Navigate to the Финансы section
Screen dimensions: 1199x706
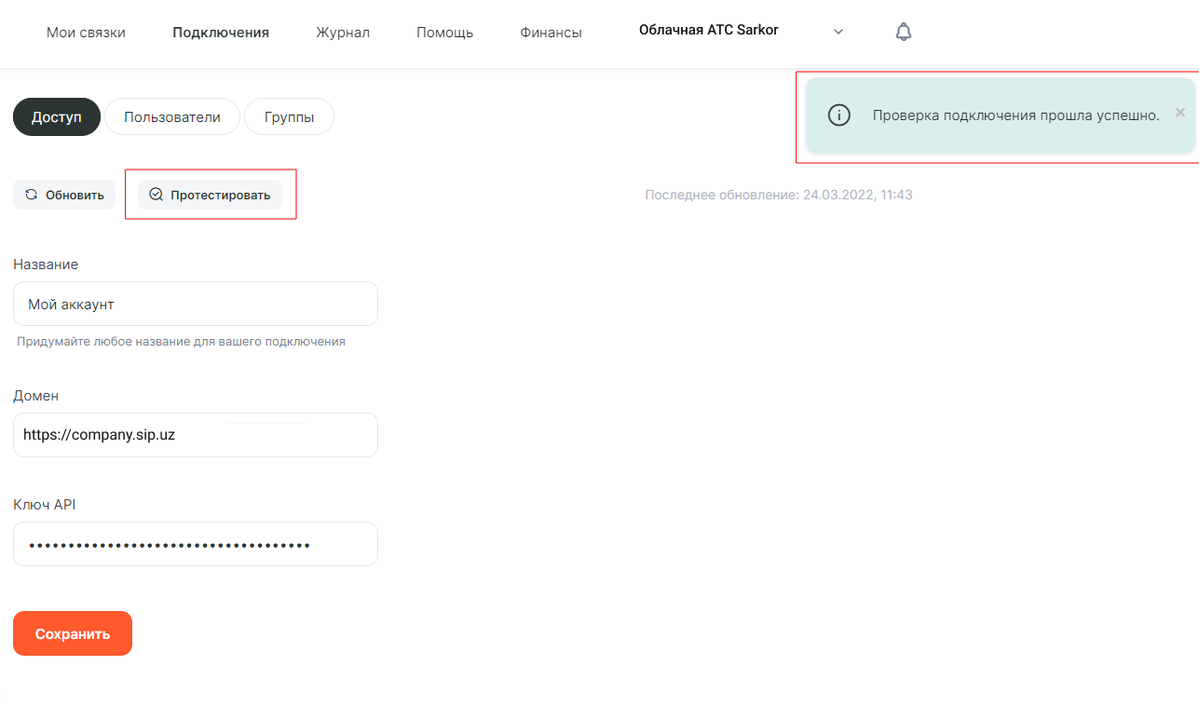click(551, 33)
